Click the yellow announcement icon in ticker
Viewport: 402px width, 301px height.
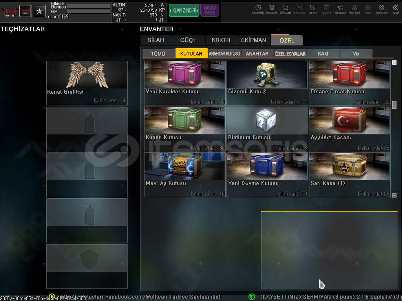52,297
